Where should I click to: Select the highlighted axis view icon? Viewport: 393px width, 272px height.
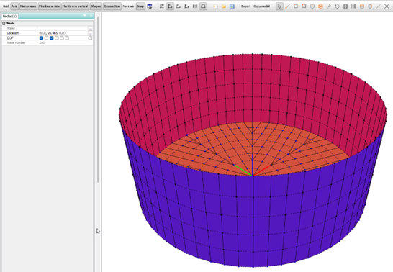pyautogui.click(x=170, y=6)
